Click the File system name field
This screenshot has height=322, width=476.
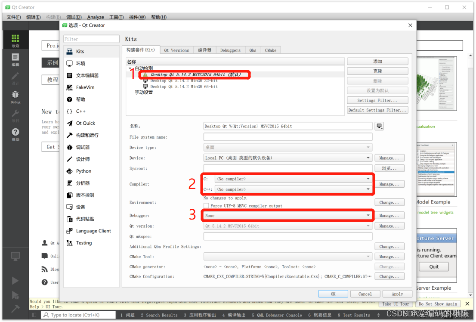pyautogui.click(x=288, y=137)
